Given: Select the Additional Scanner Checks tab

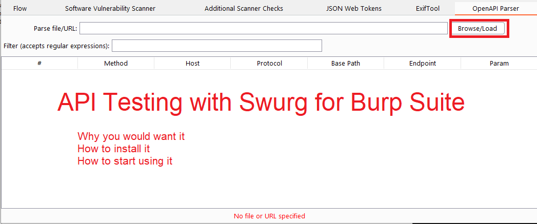Looking at the screenshot, I should (x=244, y=8).
